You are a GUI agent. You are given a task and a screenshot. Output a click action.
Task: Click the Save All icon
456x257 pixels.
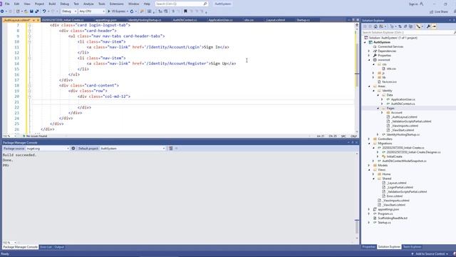tap(36, 11)
